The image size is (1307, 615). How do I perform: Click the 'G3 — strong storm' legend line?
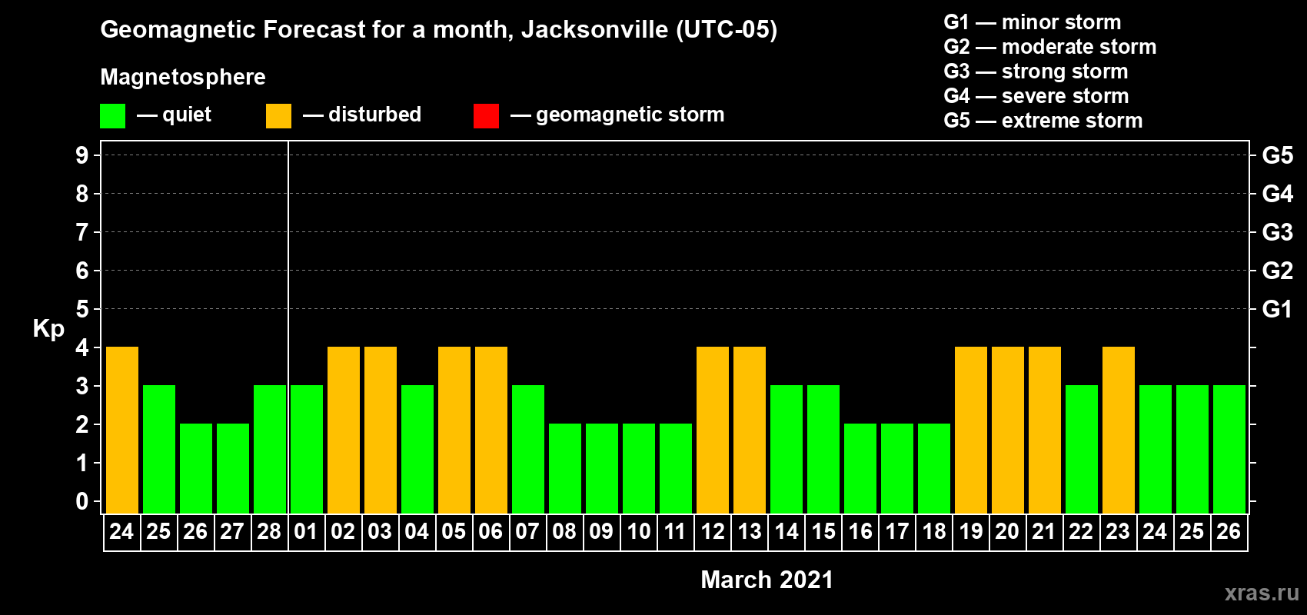(1036, 71)
